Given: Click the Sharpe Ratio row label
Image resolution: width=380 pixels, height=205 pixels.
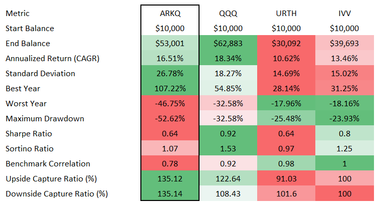Looking at the screenshot, I should [28, 133].
